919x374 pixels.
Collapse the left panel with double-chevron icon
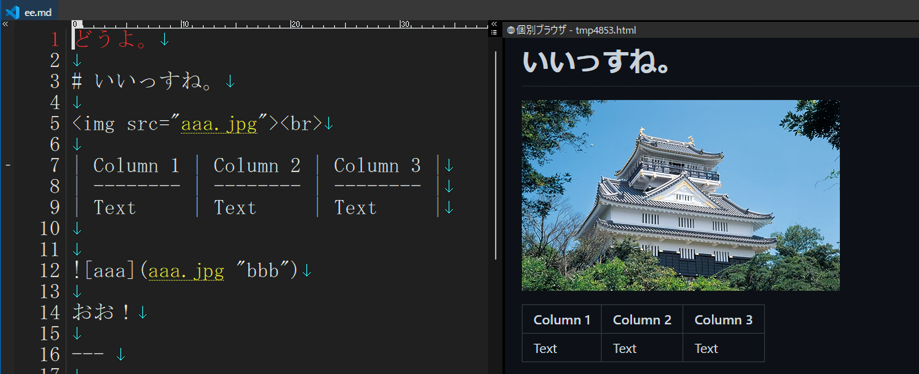tap(5, 24)
